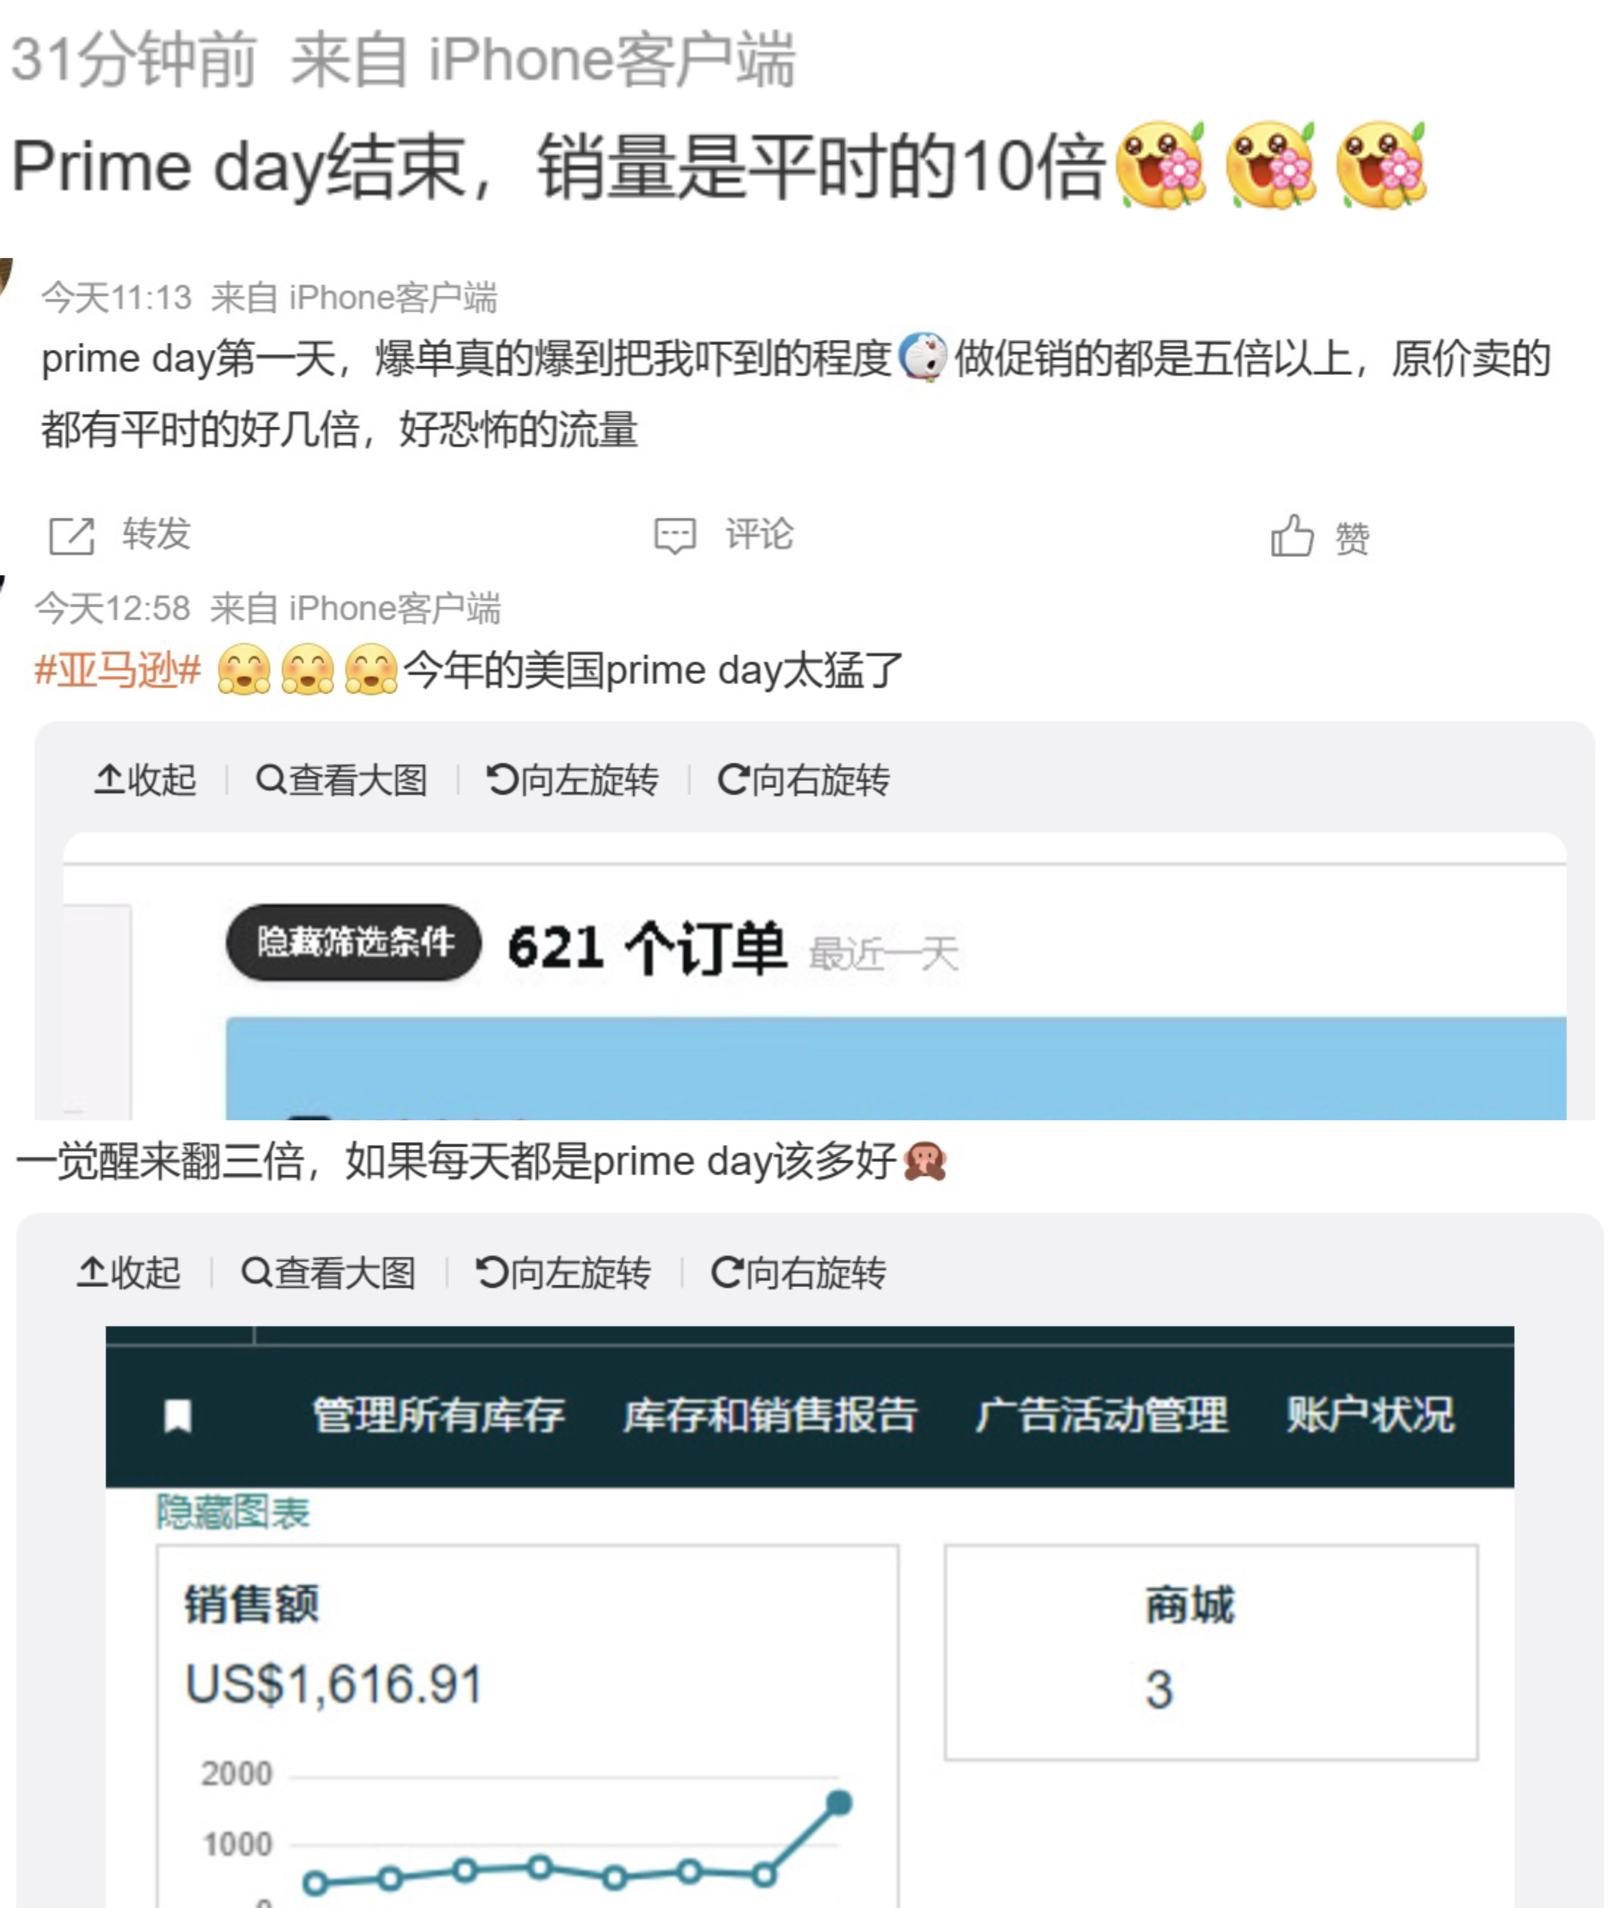Hide the chart via 隐藏图表
The height and width of the screenshot is (1908, 1610).
tap(233, 1512)
